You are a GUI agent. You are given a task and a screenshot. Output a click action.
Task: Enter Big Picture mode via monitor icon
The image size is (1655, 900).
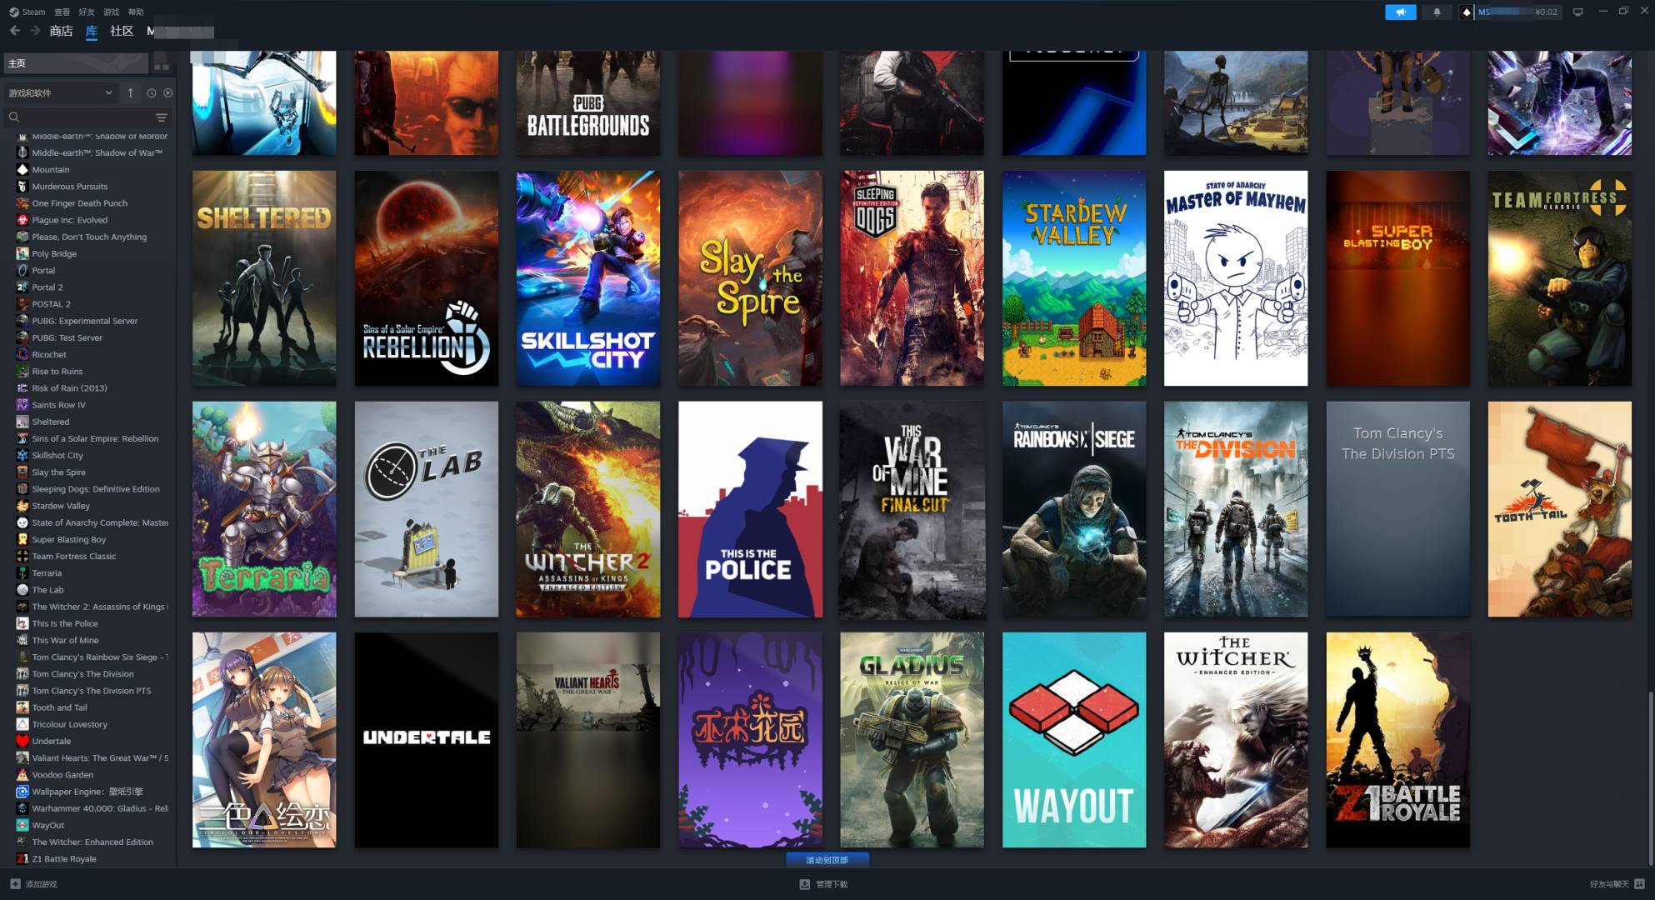point(1577,12)
